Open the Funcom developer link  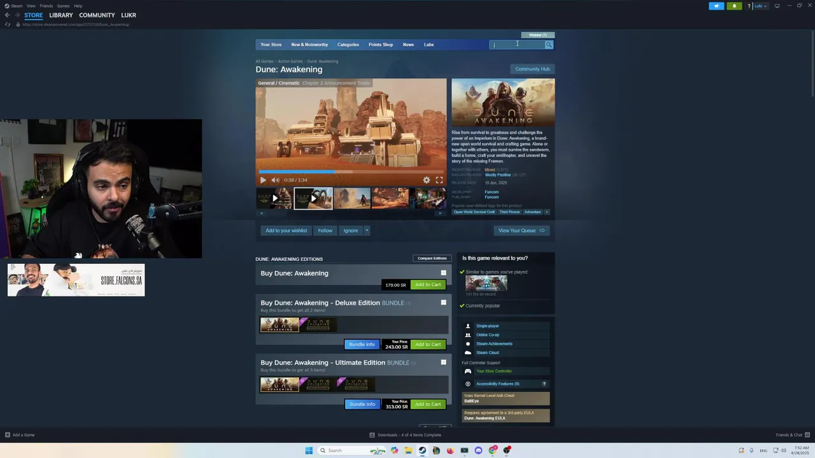point(492,192)
